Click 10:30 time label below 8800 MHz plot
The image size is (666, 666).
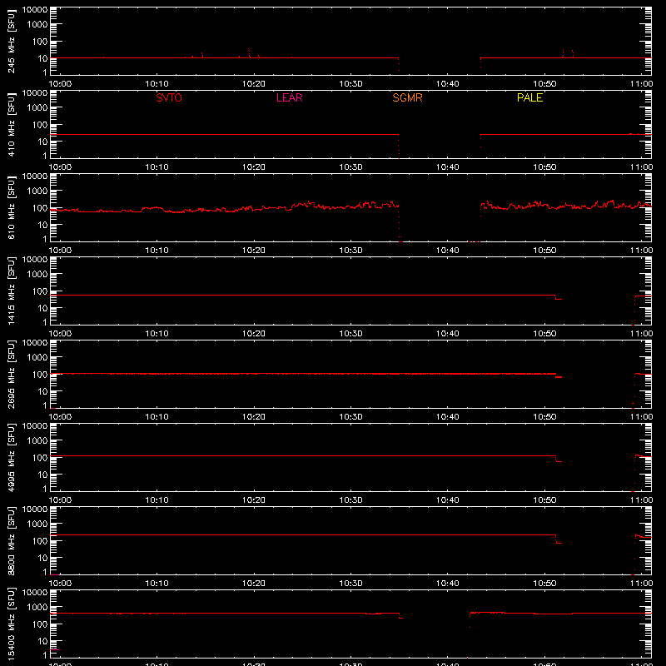pos(350,584)
